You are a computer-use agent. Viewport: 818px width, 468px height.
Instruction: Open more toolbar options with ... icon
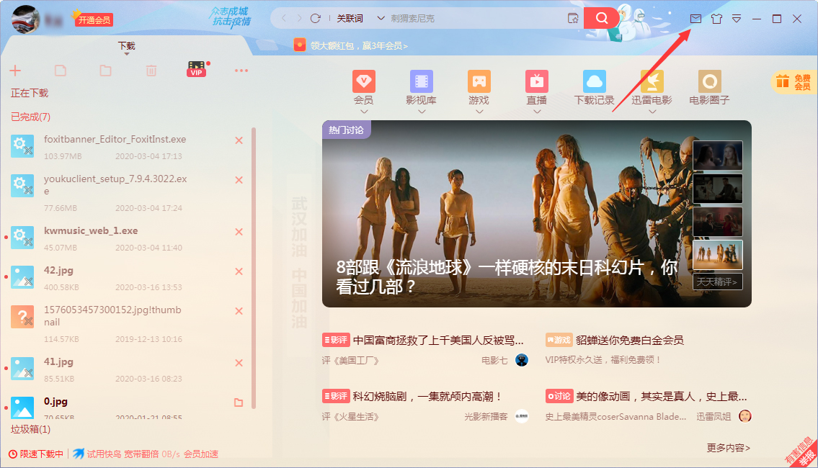pos(241,70)
